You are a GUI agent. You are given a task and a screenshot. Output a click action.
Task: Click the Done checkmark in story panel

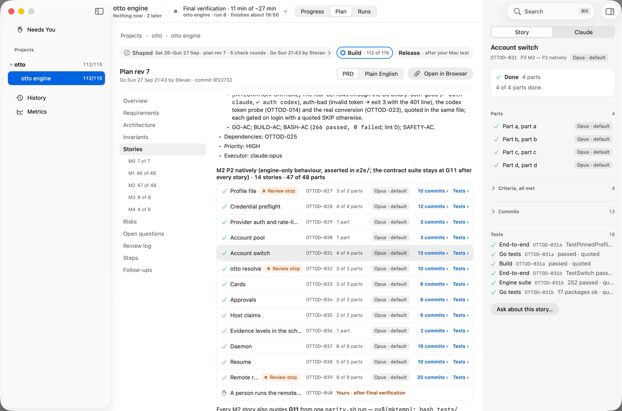(x=498, y=77)
